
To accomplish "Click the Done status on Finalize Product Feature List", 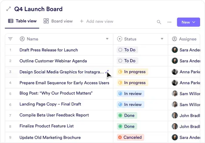I will (x=127, y=126).
